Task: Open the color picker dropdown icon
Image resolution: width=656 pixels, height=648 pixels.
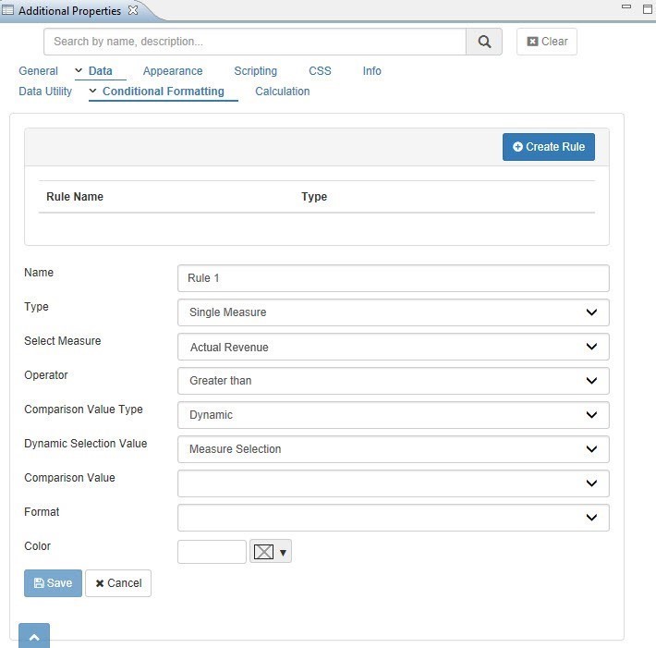Action: coord(271,552)
